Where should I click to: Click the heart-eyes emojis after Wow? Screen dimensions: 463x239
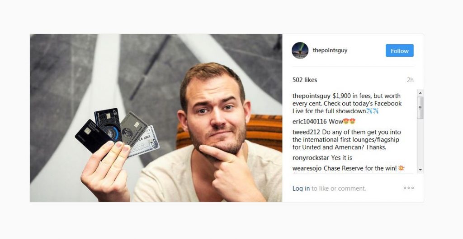click(350, 121)
